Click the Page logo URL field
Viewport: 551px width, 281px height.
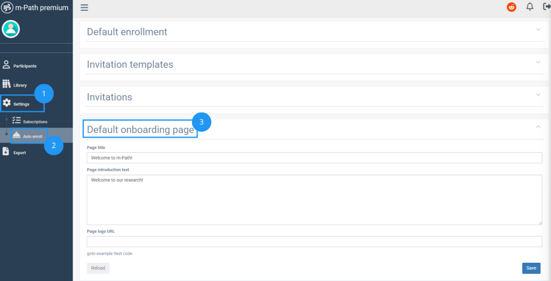coord(314,241)
